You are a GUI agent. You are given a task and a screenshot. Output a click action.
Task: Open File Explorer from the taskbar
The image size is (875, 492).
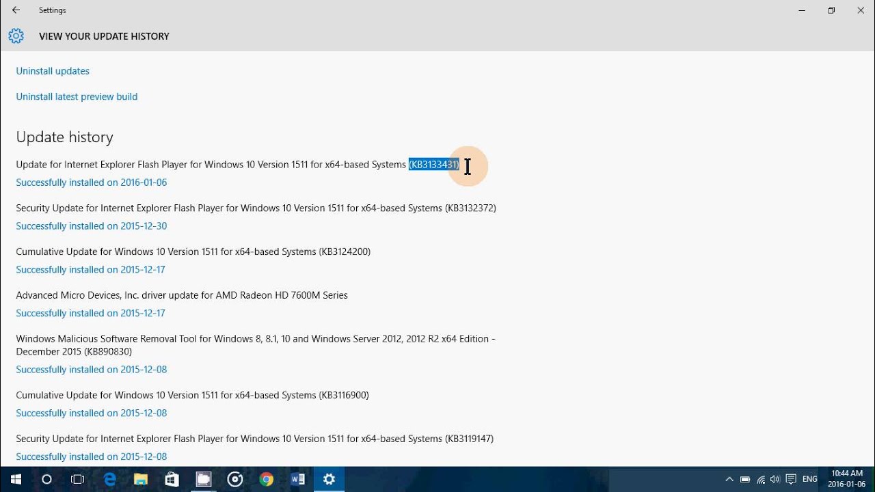pyautogui.click(x=141, y=480)
